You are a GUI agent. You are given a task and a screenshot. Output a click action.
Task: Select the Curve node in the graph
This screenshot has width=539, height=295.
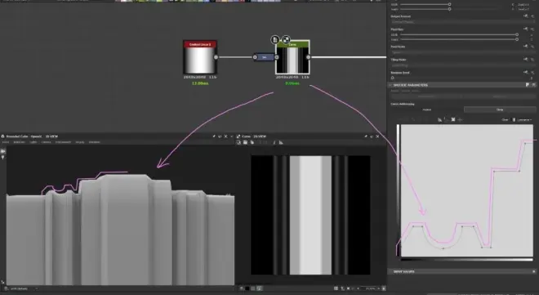tap(292, 57)
